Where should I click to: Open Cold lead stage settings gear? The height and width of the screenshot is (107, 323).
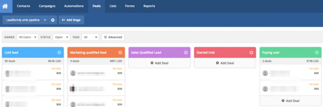point(59,53)
